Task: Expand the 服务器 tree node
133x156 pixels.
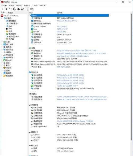Action: [x=2, y=47]
